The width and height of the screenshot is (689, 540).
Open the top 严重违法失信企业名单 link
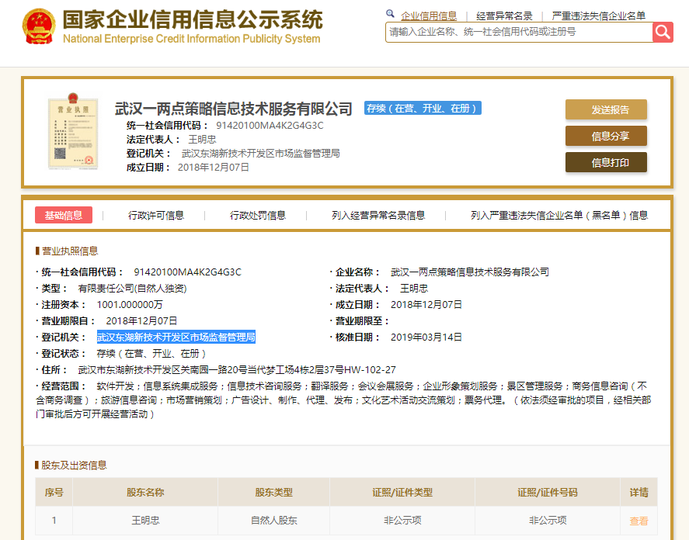(x=598, y=16)
